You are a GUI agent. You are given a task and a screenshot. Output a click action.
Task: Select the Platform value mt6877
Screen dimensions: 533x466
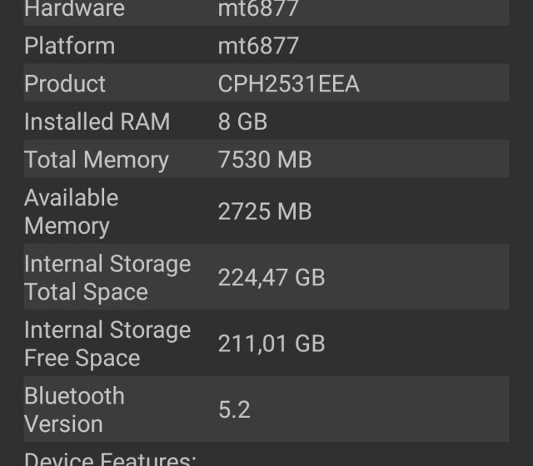click(258, 46)
